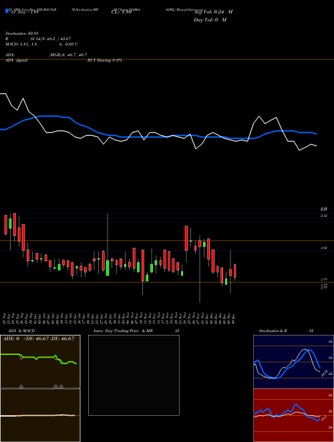Screen dimensions: 334x442
Task: Open the blue-background Stochastics chart panel
Action: [x=293, y=362]
